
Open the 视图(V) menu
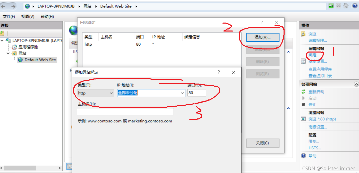[28, 17]
